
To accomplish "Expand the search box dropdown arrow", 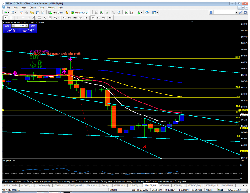I will 237,12.
